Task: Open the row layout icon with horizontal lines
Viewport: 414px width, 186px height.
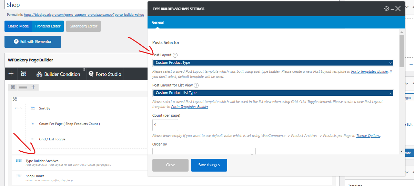Action: 23,87
